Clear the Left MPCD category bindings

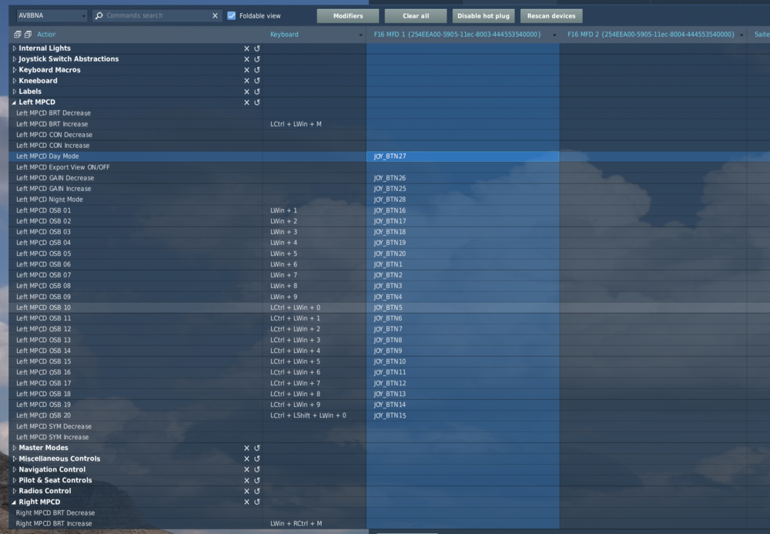[246, 102]
